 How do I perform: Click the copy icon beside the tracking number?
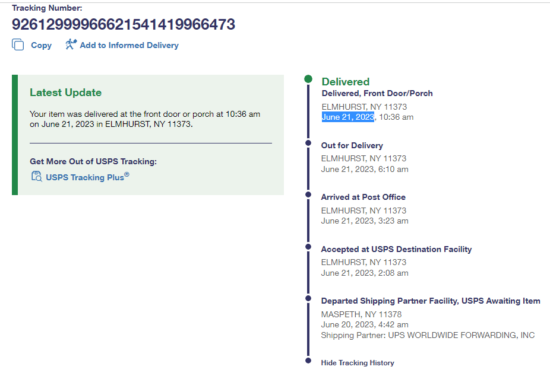click(18, 45)
